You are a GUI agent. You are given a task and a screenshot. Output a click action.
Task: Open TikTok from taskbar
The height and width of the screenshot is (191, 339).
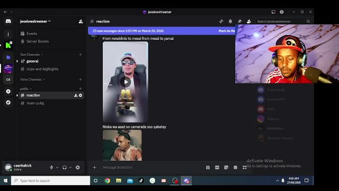[141, 181]
